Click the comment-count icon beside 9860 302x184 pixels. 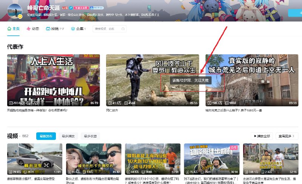point(227,103)
